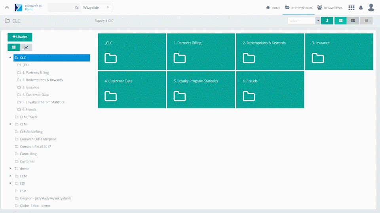Switch to list view layout
This screenshot has height=213, width=380.
coord(353,21)
